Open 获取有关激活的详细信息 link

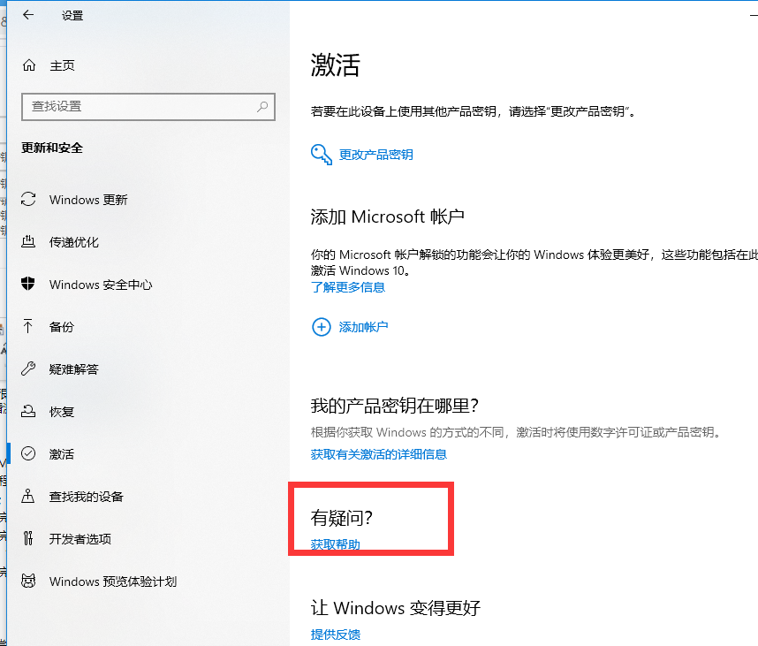click(x=378, y=454)
